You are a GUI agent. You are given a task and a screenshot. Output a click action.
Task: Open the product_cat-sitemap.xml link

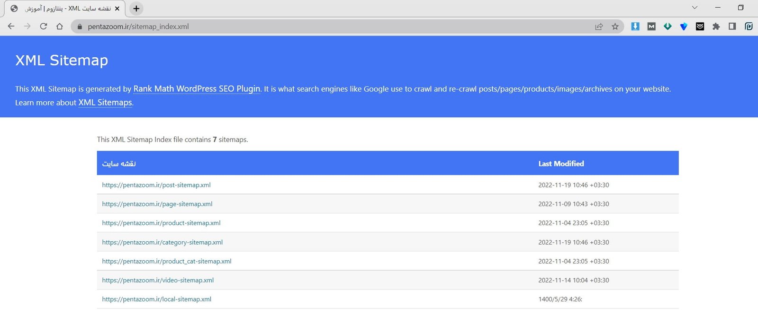click(x=167, y=261)
